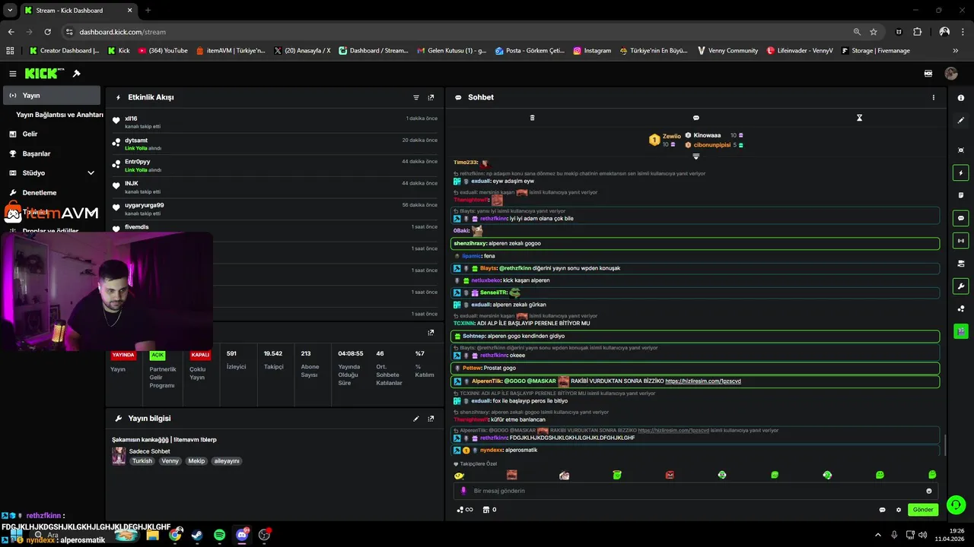This screenshot has height=547, width=974.
Task: Open Yayın Bağlantısı ve Anahtarı page
Action: pyautogui.click(x=59, y=115)
